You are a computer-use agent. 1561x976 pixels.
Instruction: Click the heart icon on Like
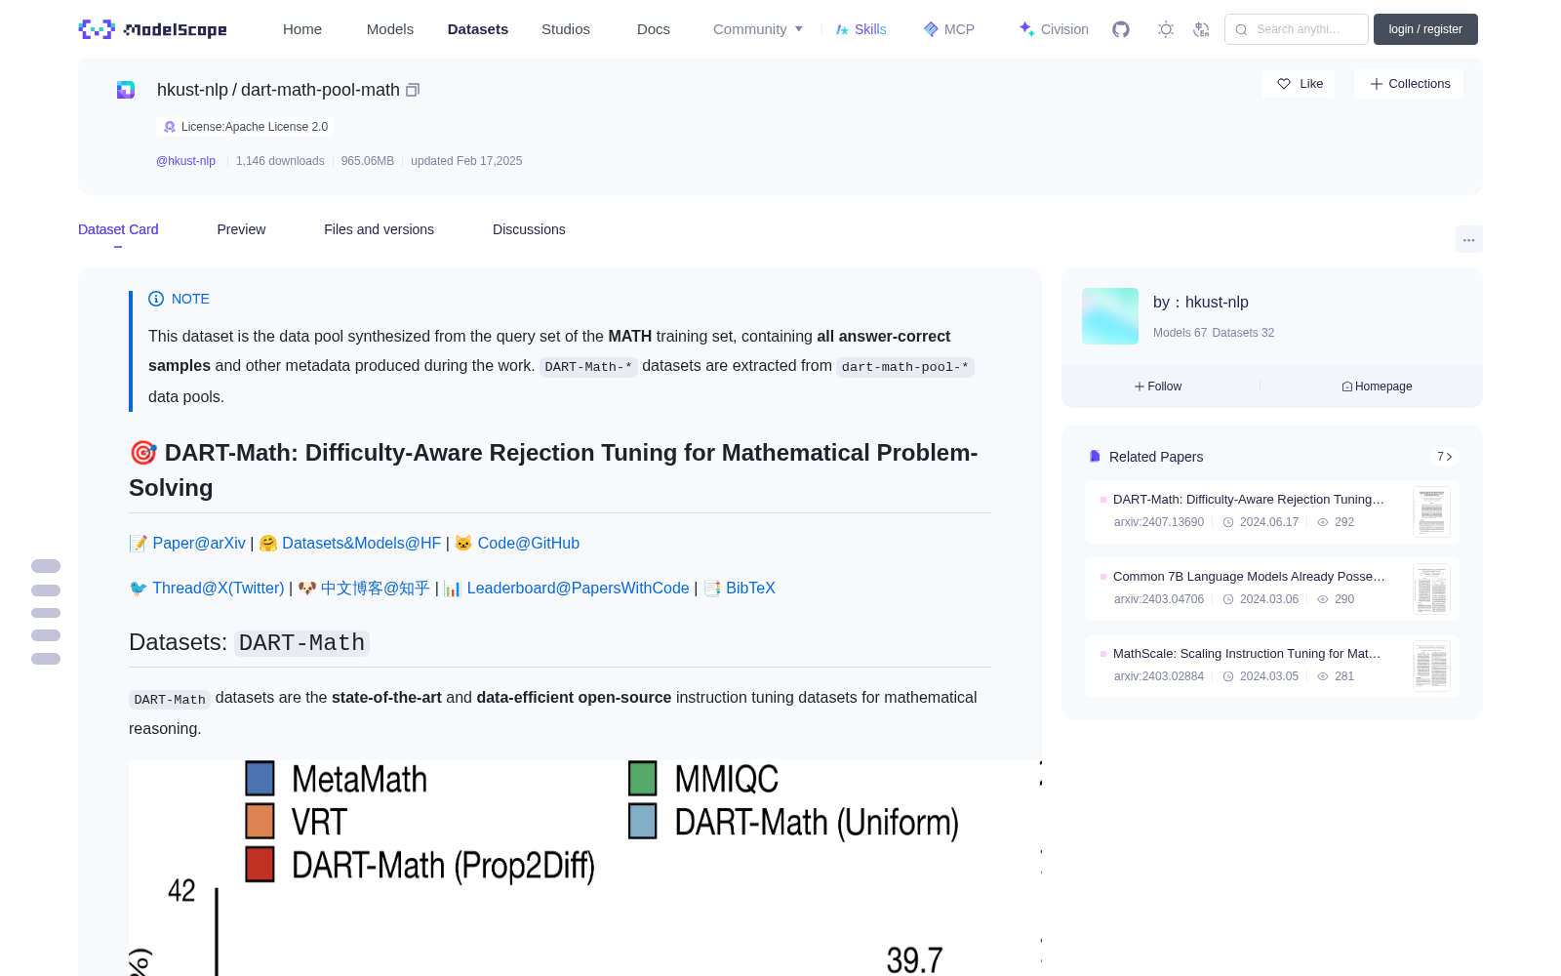(1284, 84)
